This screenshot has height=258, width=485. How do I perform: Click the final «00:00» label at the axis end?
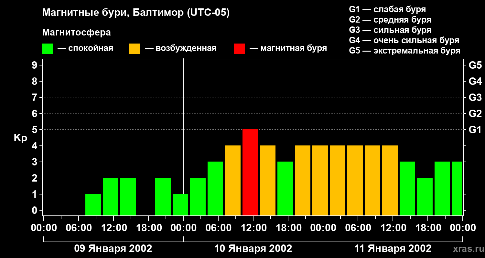pos(463,228)
